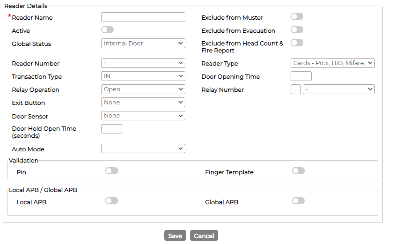Image resolution: width=395 pixels, height=244 pixels.
Task: Open Transaction Type dropdown showing IN
Action: (143, 76)
